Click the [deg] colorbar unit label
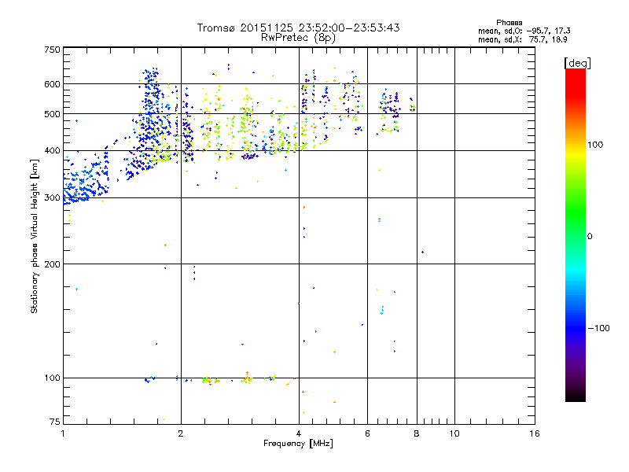 click(x=577, y=63)
